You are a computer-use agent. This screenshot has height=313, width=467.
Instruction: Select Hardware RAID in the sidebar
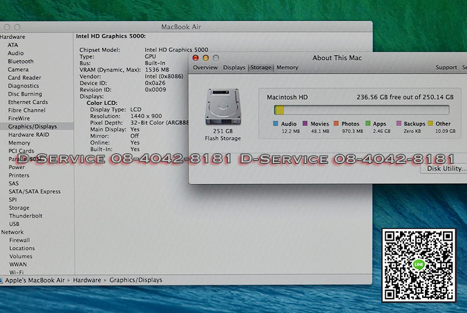29,135
